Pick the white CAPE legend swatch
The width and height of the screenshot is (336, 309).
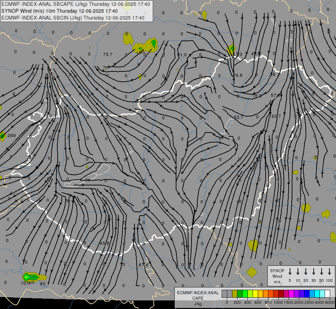(x=328, y=294)
